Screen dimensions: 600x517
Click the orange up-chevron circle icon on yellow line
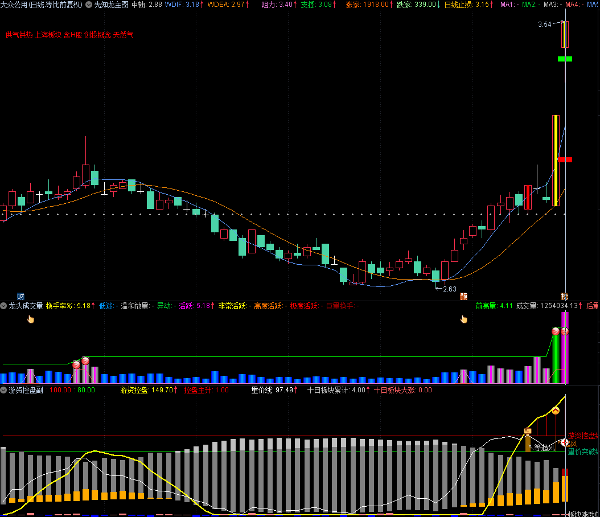coord(556,411)
